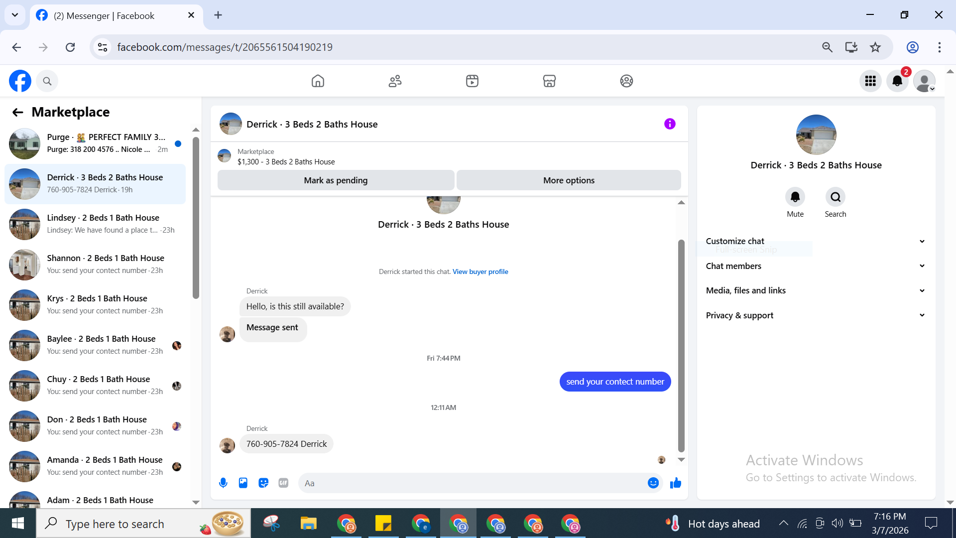View site information icon in address bar
Image resolution: width=956 pixels, height=538 pixels.
coord(103,47)
